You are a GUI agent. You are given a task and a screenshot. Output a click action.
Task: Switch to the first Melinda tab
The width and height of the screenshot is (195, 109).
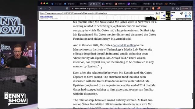click(x=133, y=4)
